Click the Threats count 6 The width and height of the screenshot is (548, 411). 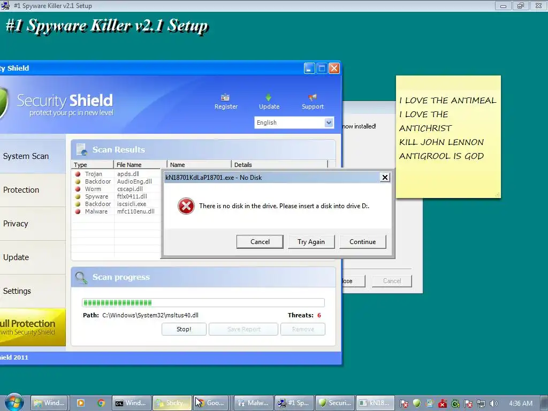pos(319,315)
